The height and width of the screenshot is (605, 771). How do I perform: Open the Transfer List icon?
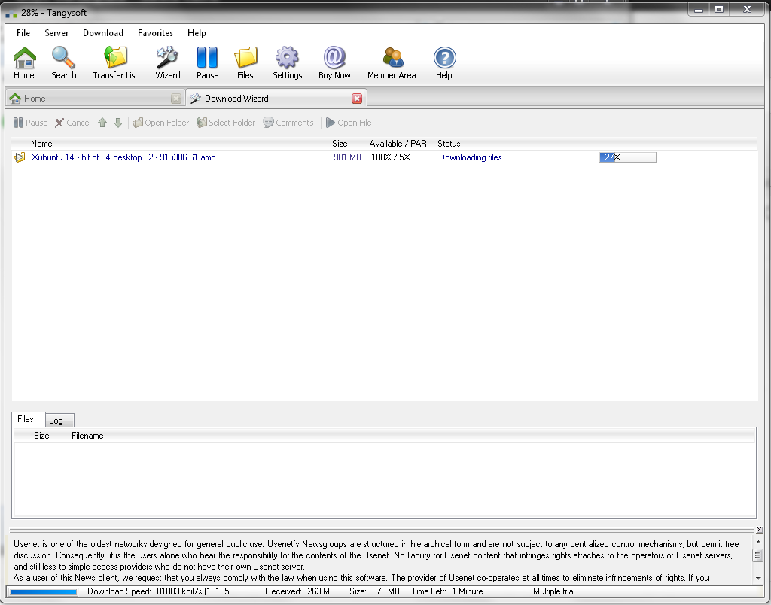[115, 63]
